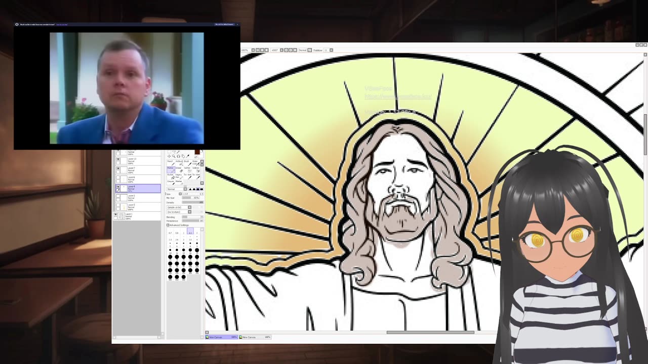Open the rotation angle dropdown
Screen dimensions: 648x364
(281, 50)
